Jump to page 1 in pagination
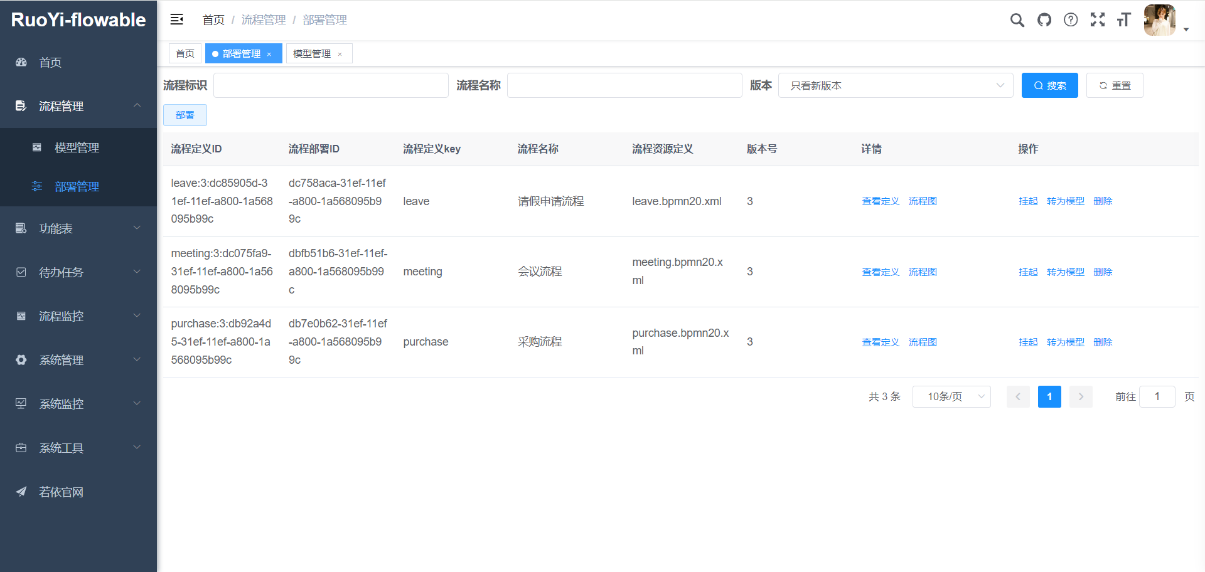This screenshot has height=572, width=1205. point(1049,396)
